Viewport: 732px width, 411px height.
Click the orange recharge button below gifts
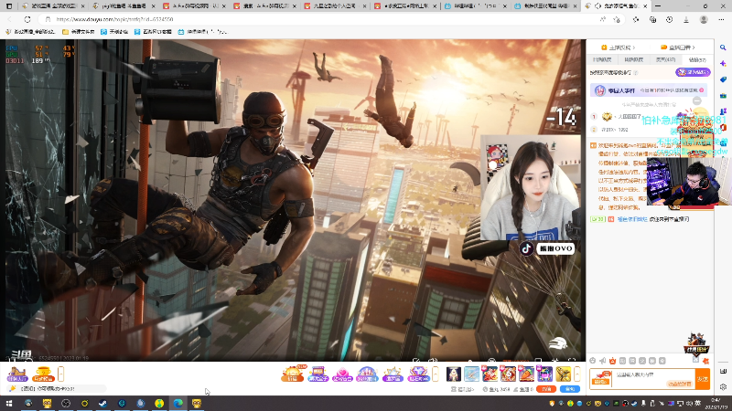(x=545, y=389)
